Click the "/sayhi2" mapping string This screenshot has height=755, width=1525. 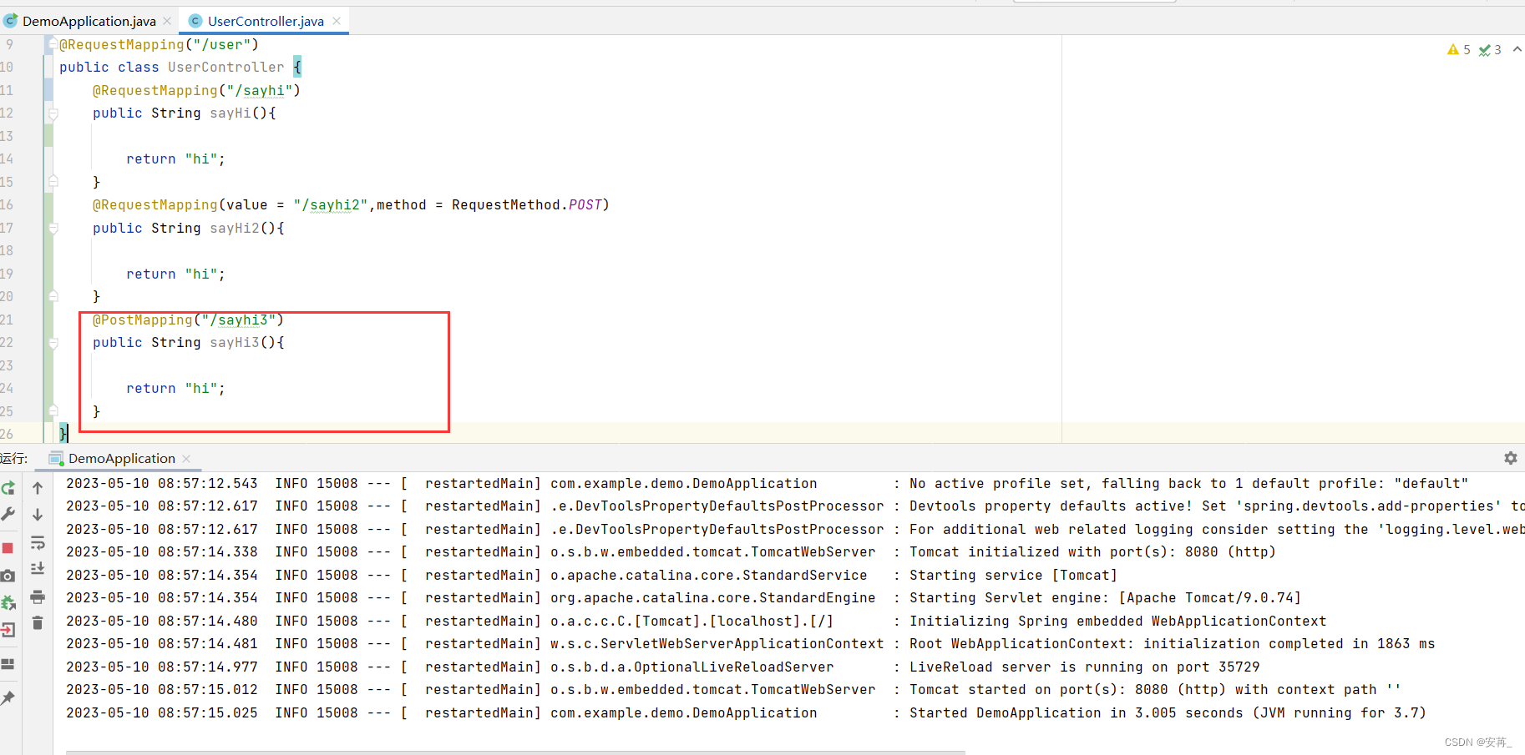331,205
